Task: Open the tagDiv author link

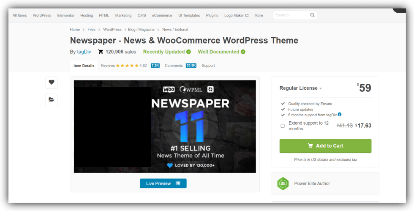Action: tap(84, 52)
